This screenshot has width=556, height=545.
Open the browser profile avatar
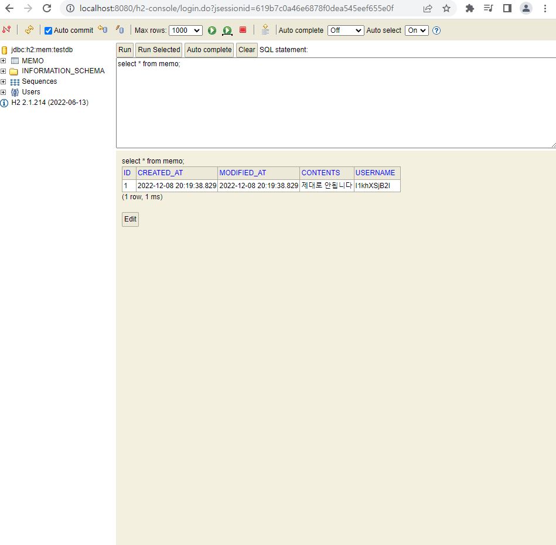526,8
